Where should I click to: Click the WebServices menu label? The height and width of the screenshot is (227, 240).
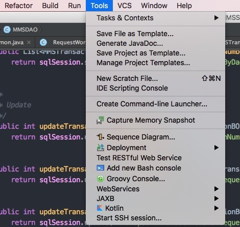coord(118,189)
